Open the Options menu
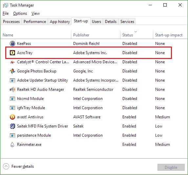The height and width of the screenshot is (175, 188). (x=20, y=13)
